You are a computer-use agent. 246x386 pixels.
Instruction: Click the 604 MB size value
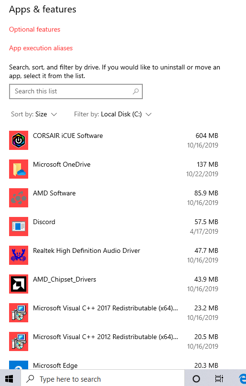(207, 136)
